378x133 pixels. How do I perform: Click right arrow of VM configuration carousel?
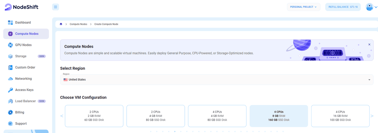372,116
